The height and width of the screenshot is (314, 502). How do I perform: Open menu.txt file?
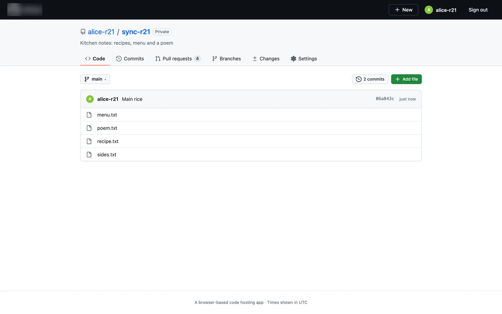[107, 115]
